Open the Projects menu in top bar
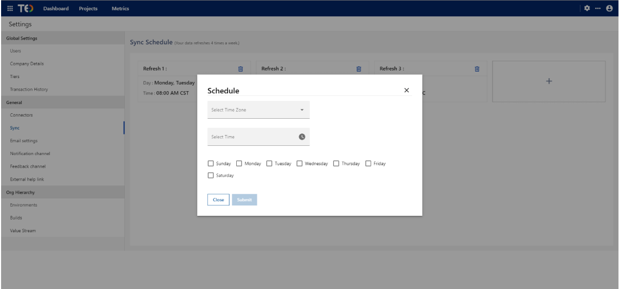Screen dimensions: 619x289 [x=88, y=9]
